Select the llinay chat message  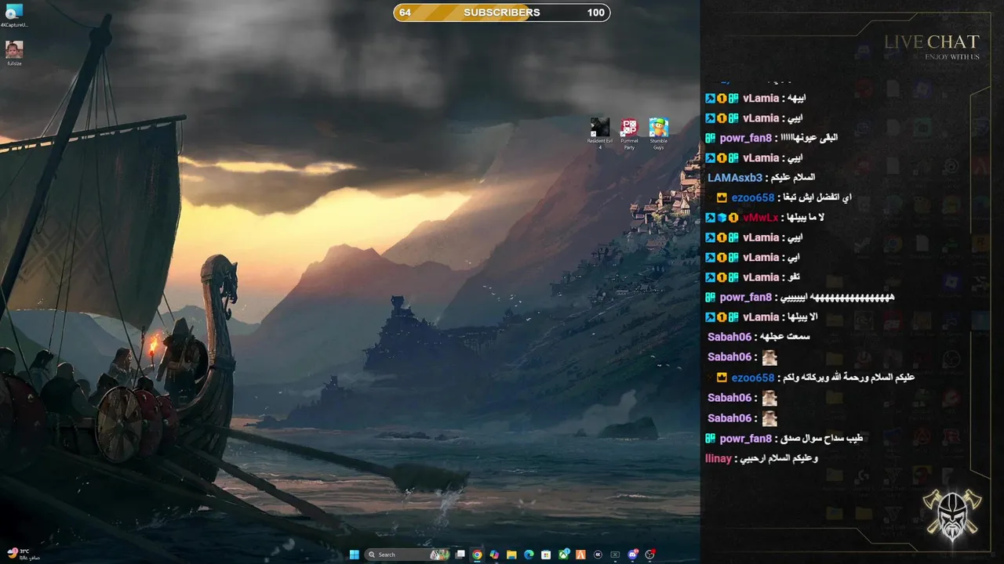tap(762, 458)
